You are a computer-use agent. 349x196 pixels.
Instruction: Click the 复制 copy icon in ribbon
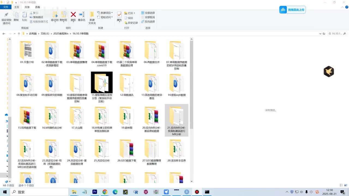(x=16, y=15)
